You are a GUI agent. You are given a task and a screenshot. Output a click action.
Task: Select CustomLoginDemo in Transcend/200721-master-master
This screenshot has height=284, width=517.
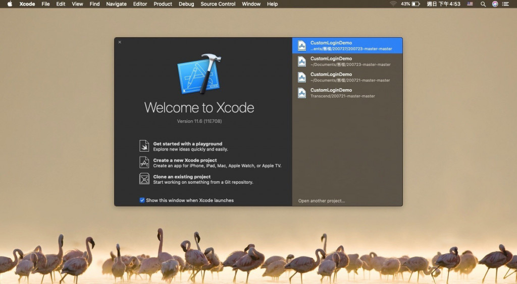tap(347, 93)
